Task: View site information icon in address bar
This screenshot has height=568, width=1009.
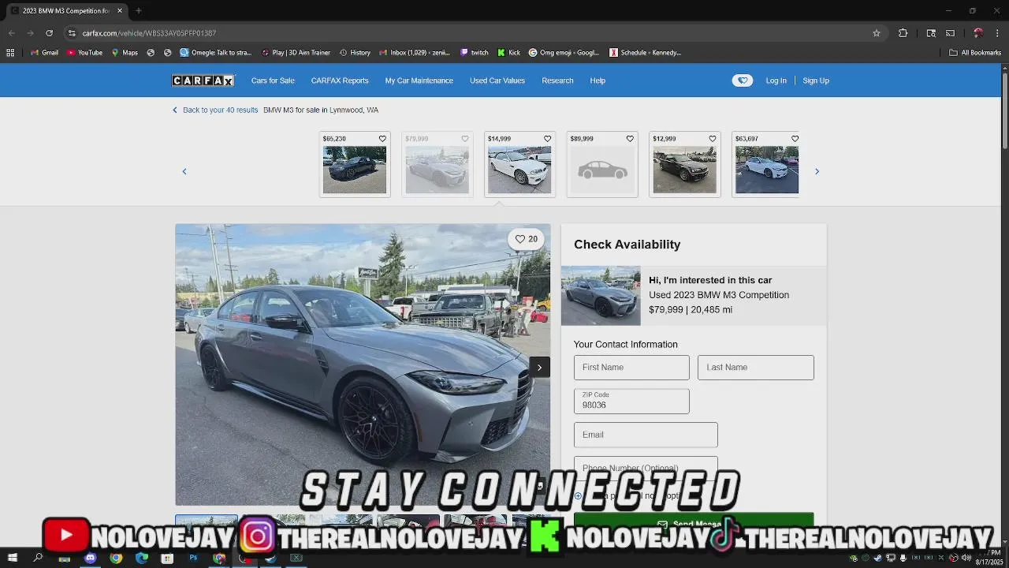Action: click(x=72, y=33)
